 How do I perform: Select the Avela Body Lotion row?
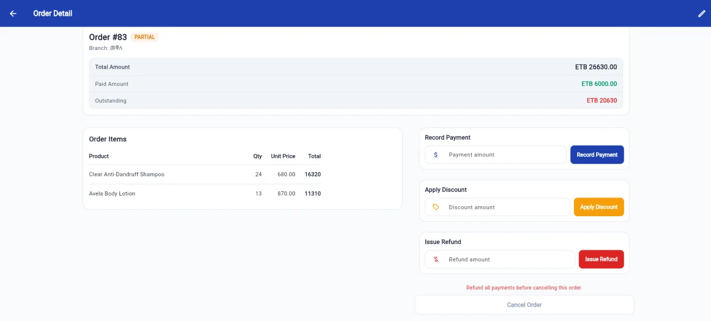[205, 193]
